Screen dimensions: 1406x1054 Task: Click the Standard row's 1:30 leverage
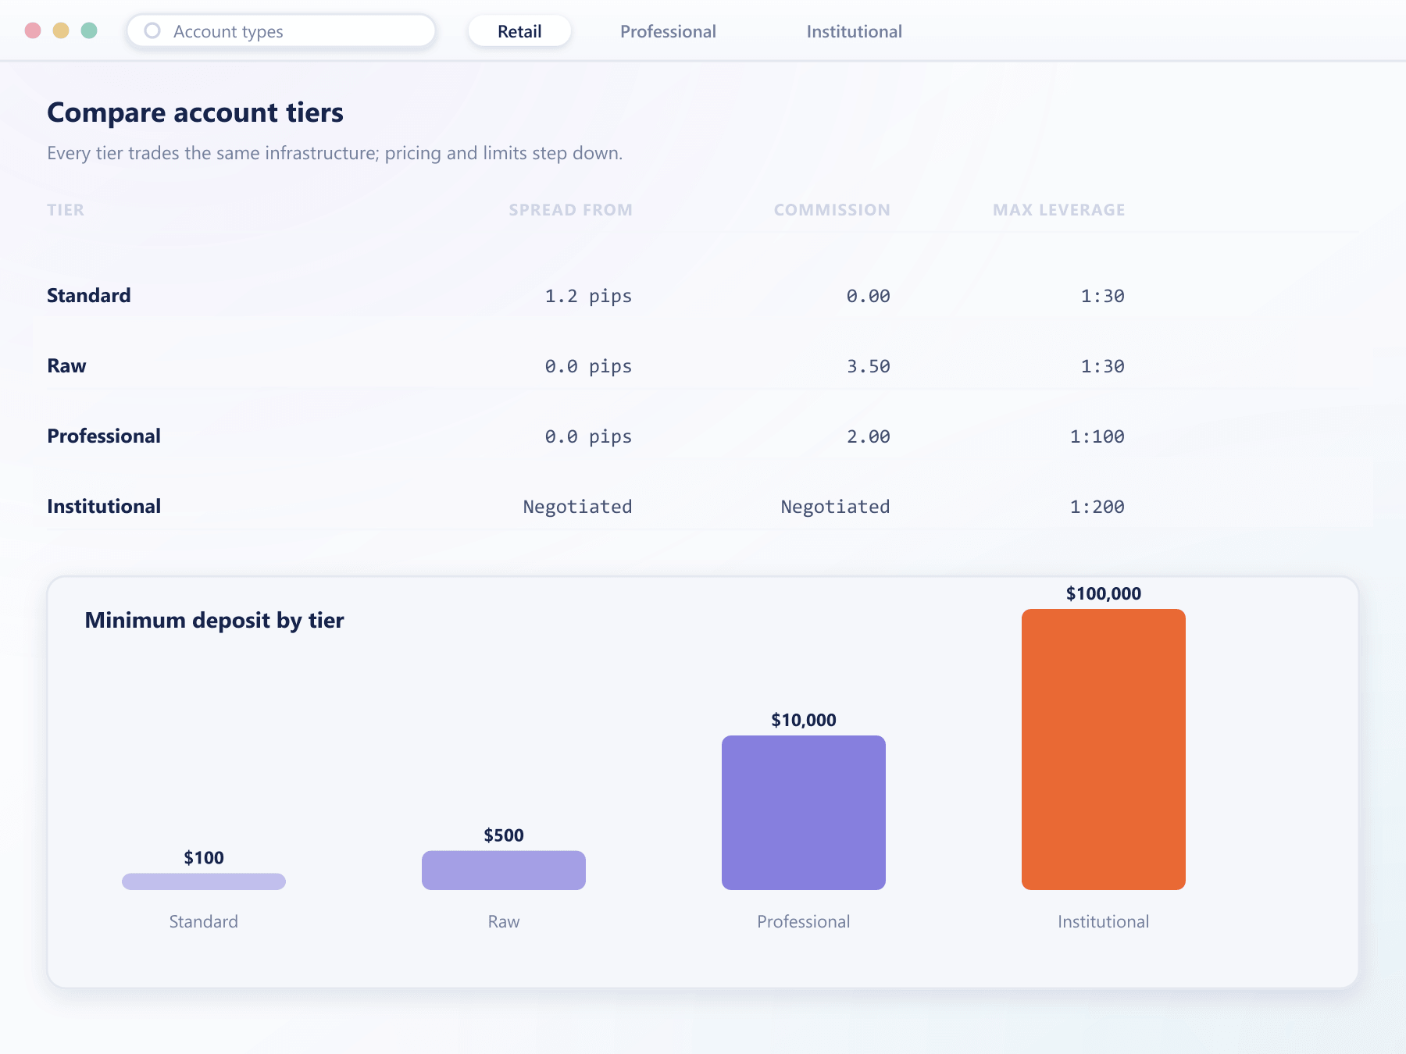coord(1103,296)
